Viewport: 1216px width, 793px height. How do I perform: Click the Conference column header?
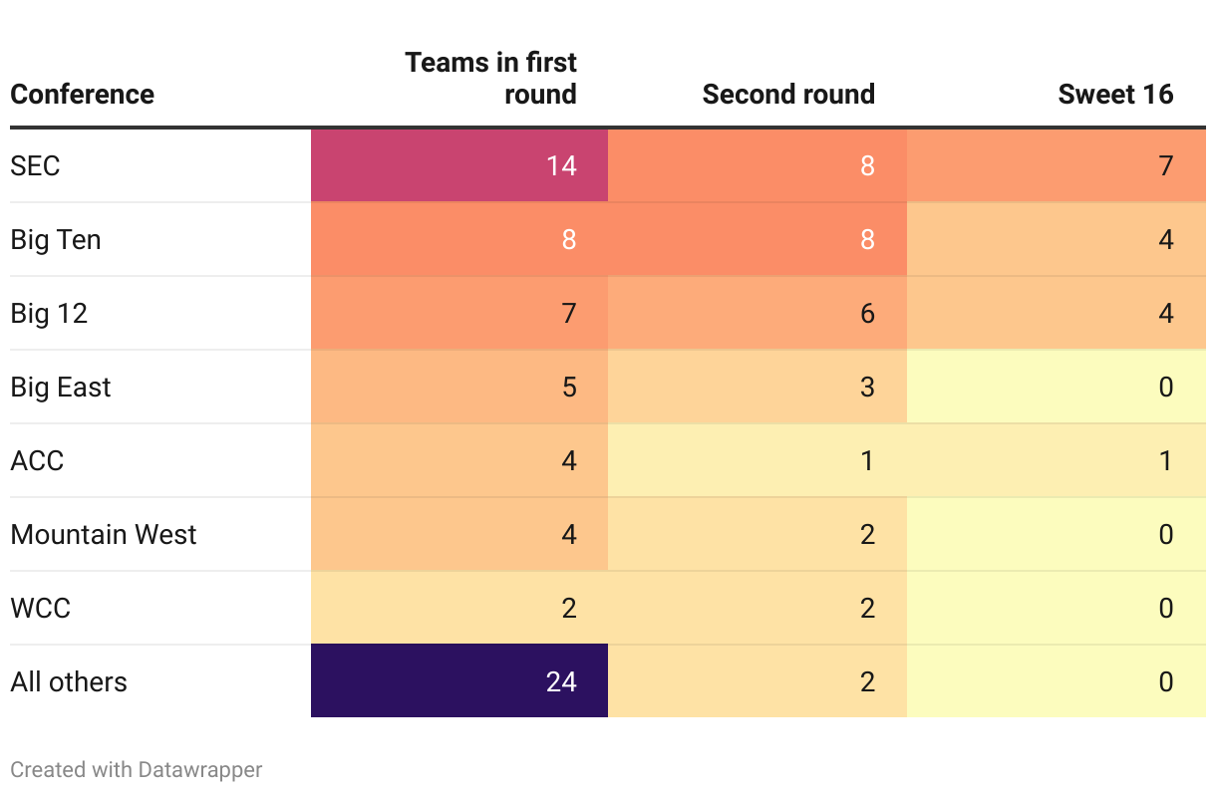83,95
